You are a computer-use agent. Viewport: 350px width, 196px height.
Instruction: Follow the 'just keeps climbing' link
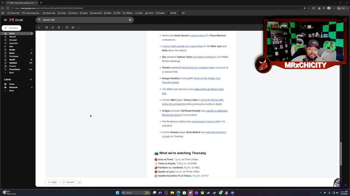[x=203, y=57]
